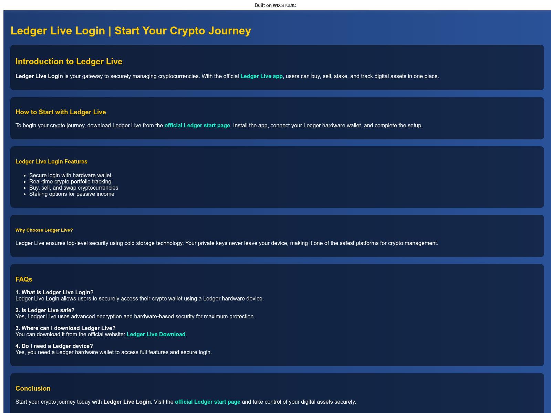Click 'Where can I download Ledger Live?' question
Screen dimensions: 551x413
(65, 328)
